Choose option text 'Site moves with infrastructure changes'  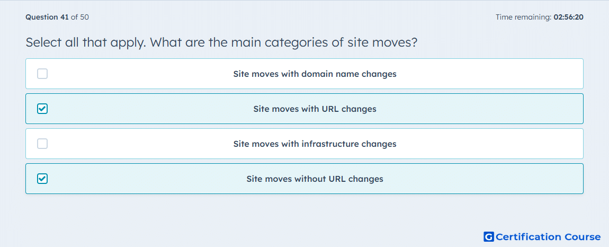click(x=315, y=144)
